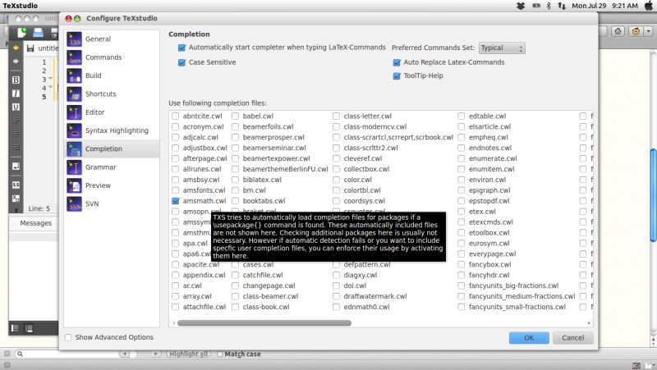Switch to the Editor category label
Image resolution: width=657 pixels, height=370 pixels.
click(x=94, y=112)
